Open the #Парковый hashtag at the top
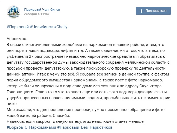Image resolution: width=177 pixels, height=133 pixels. click(x=17, y=27)
